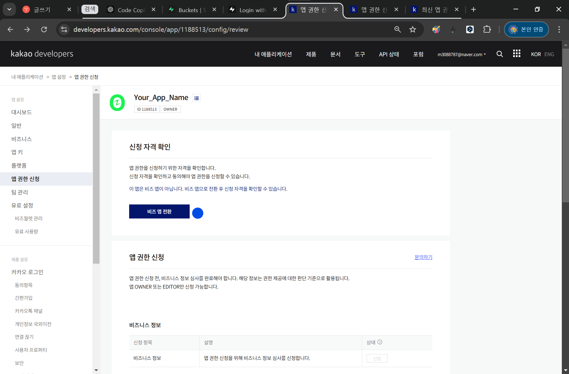Expand the m3088787@naver.com account dropdown
Image resolution: width=569 pixels, height=374 pixels.
tap(461, 54)
